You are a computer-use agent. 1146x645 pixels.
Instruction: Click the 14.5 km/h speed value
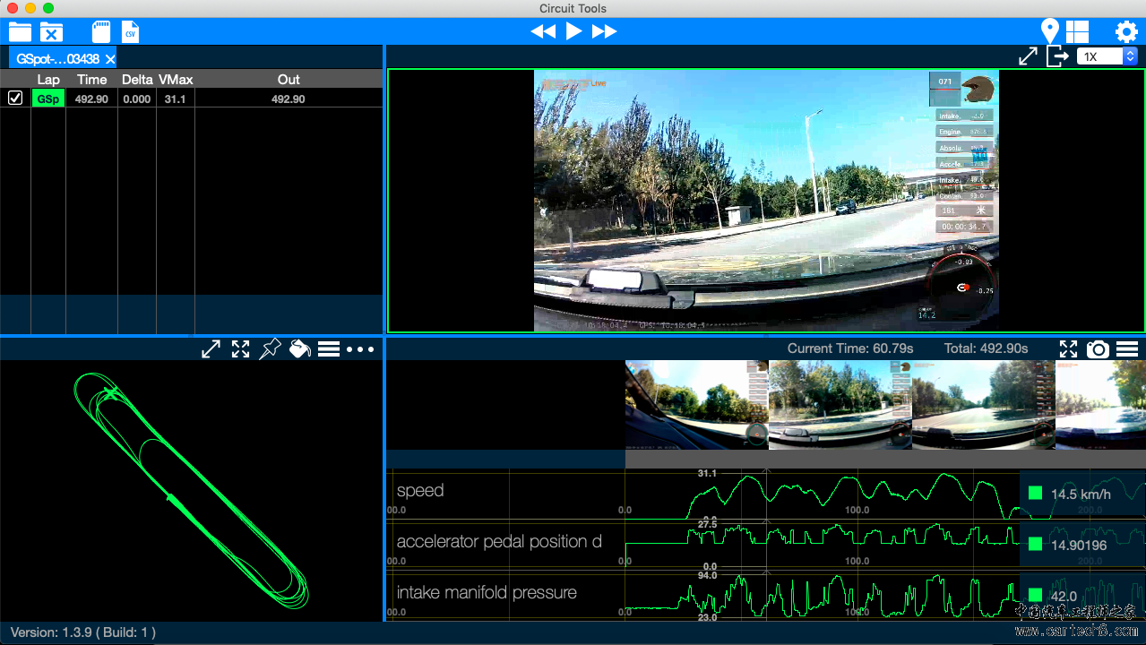coord(1081,494)
